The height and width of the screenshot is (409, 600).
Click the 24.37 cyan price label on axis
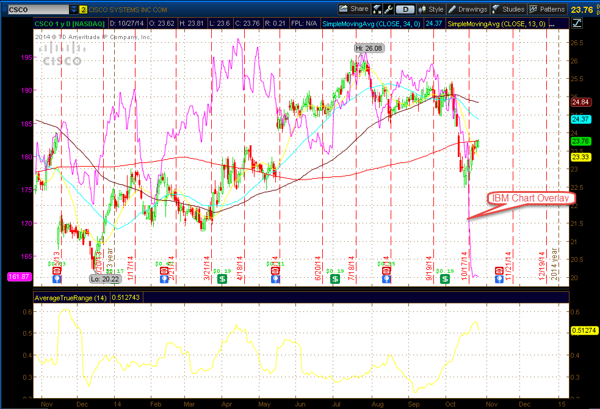pyautogui.click(x=580, y=119)
